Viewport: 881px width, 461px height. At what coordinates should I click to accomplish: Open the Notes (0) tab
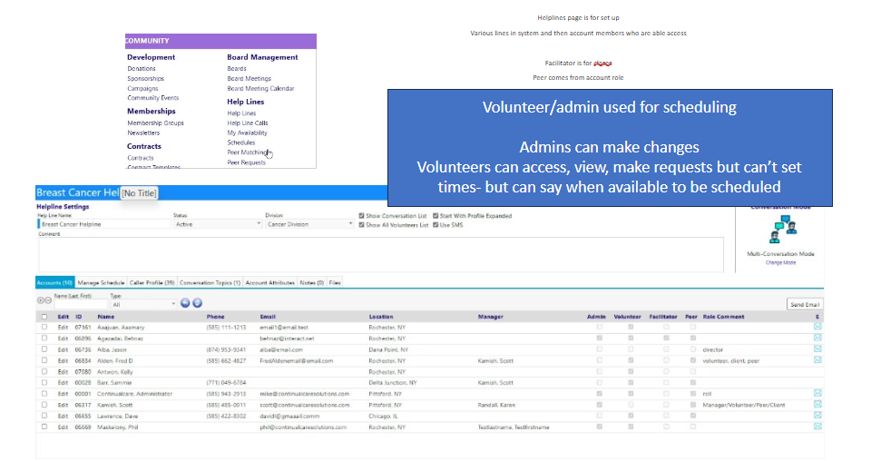tap(311, 283)
